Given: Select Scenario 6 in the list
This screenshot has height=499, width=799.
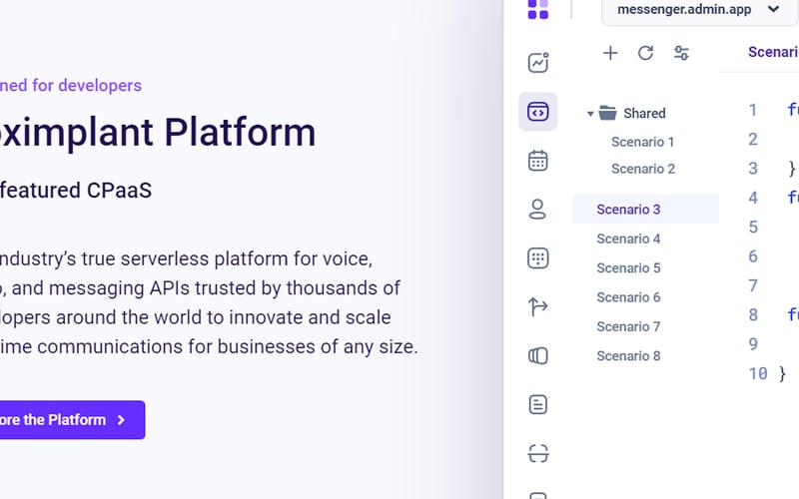Looking at the screenshot, I should point(628,296).
